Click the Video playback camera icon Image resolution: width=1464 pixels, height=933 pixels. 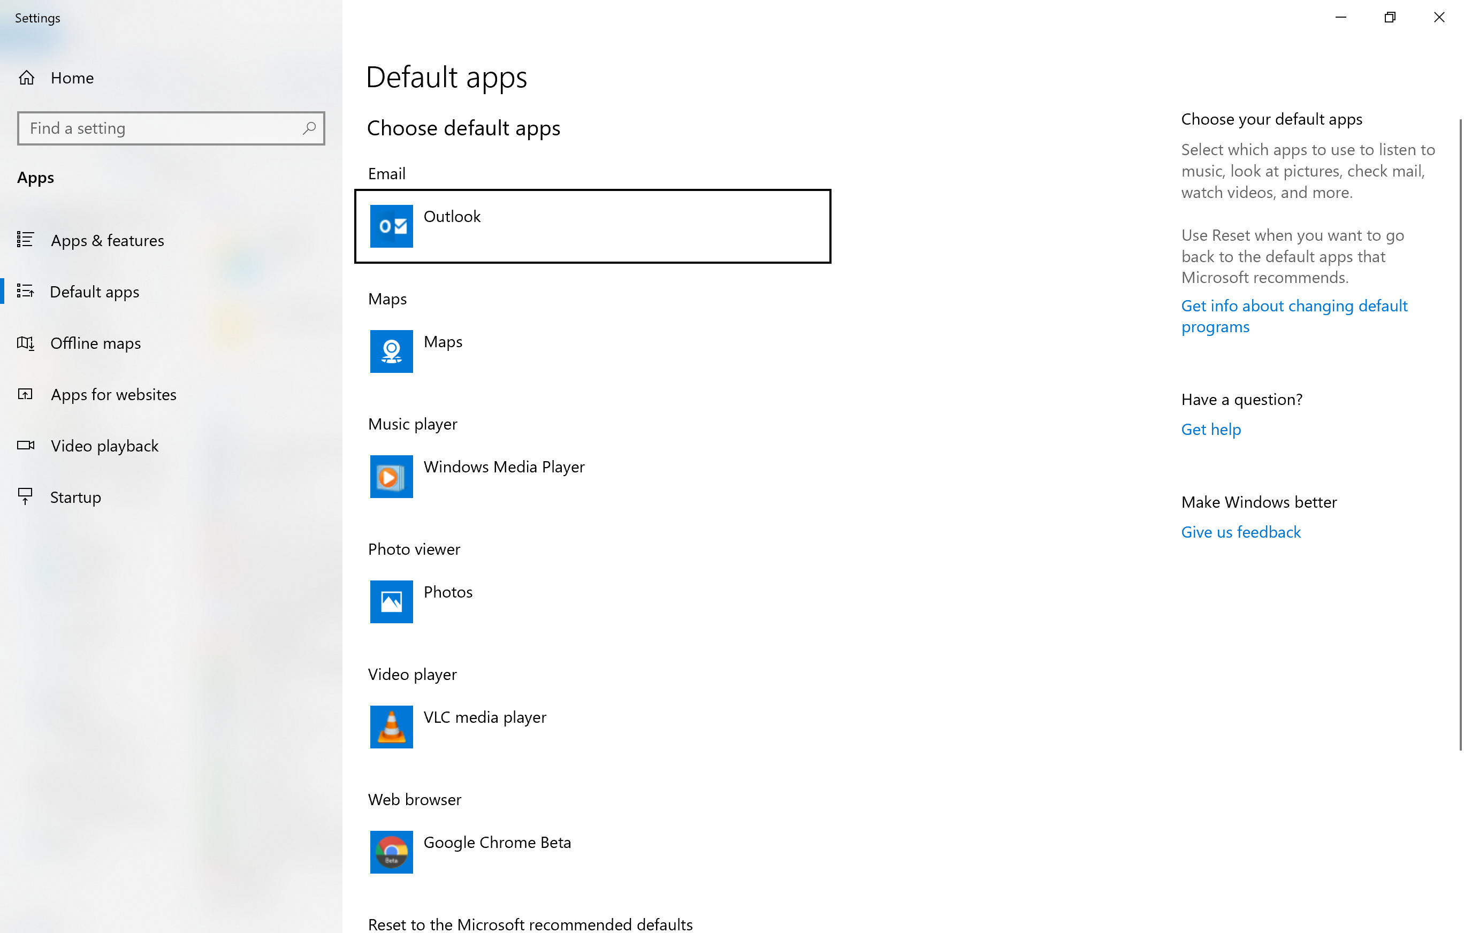click(26, 445)
